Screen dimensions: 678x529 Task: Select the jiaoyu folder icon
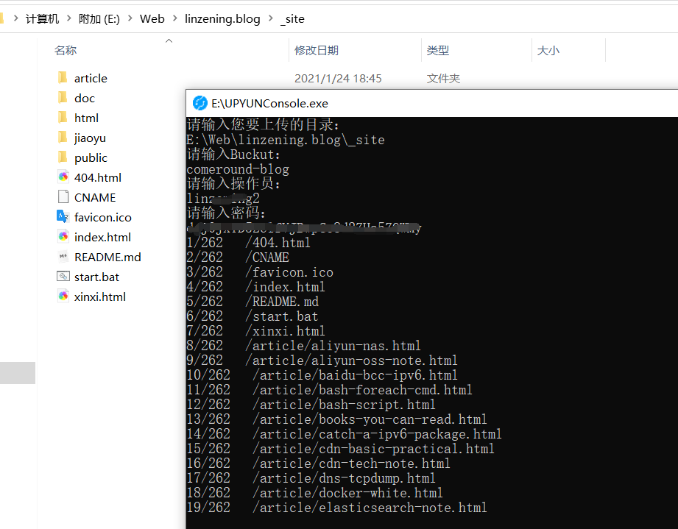point(63,138)
